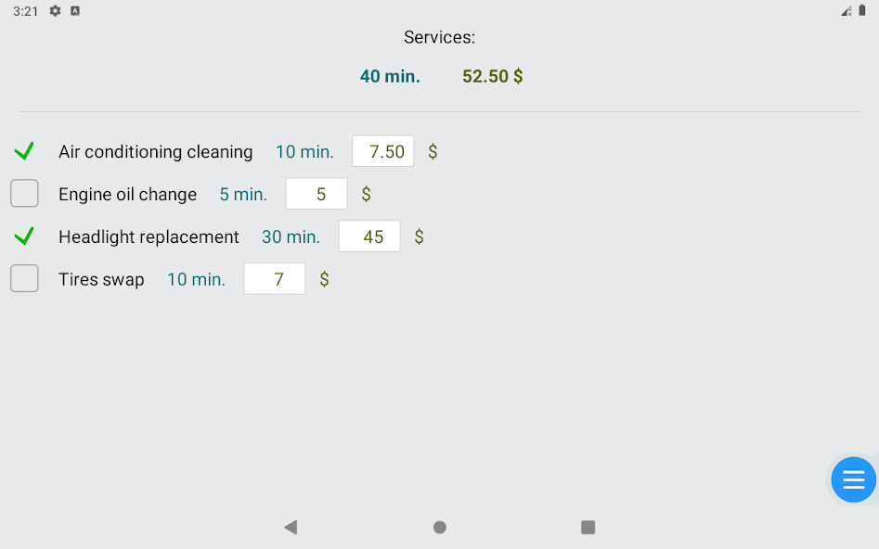
Task: Tap the battery icon in status bar
Action: tap(862, 10)
